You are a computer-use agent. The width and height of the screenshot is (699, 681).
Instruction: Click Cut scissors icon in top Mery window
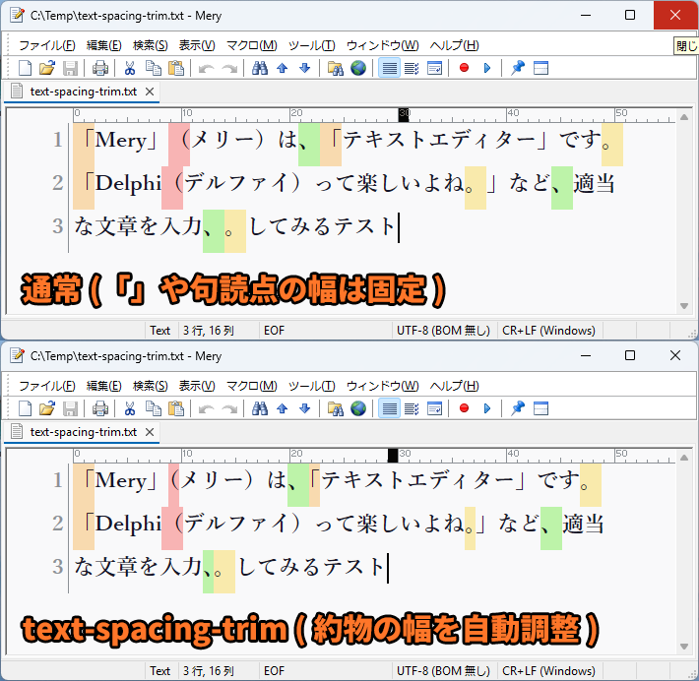pos(130,68)
